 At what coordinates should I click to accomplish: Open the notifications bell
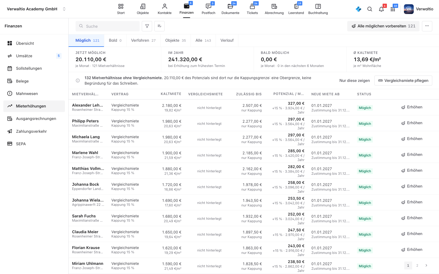click(381, 9)
